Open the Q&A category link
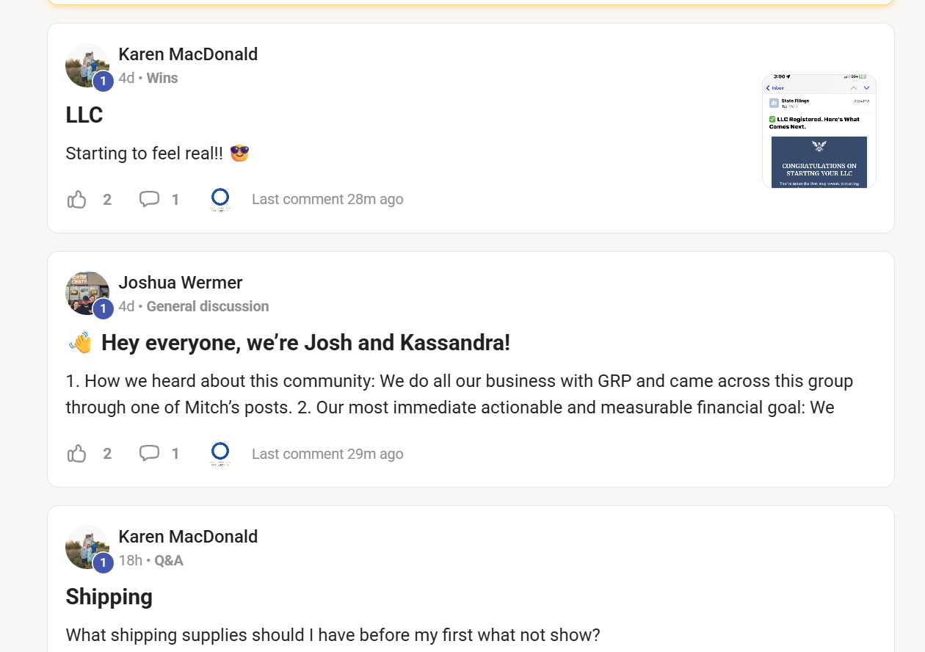Viewport: 925px width, 652px height. point(169,560)
